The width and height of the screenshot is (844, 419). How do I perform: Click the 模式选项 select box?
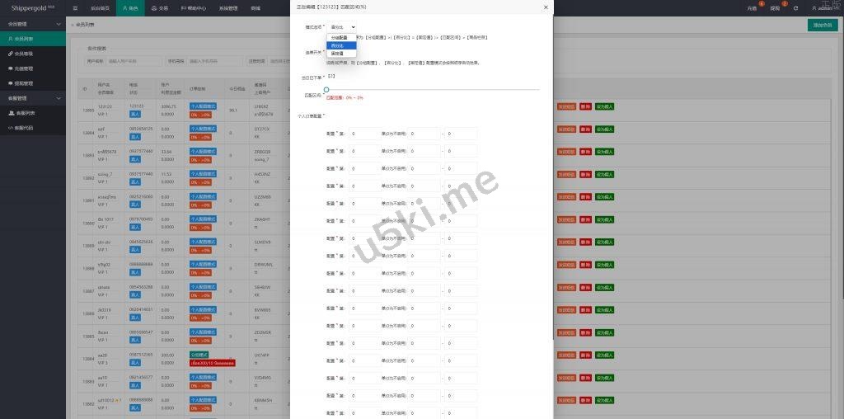(342, 27)
